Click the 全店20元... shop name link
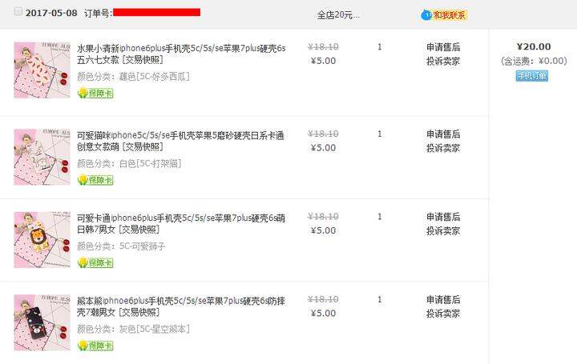577x364 pixels. point(338,15)
